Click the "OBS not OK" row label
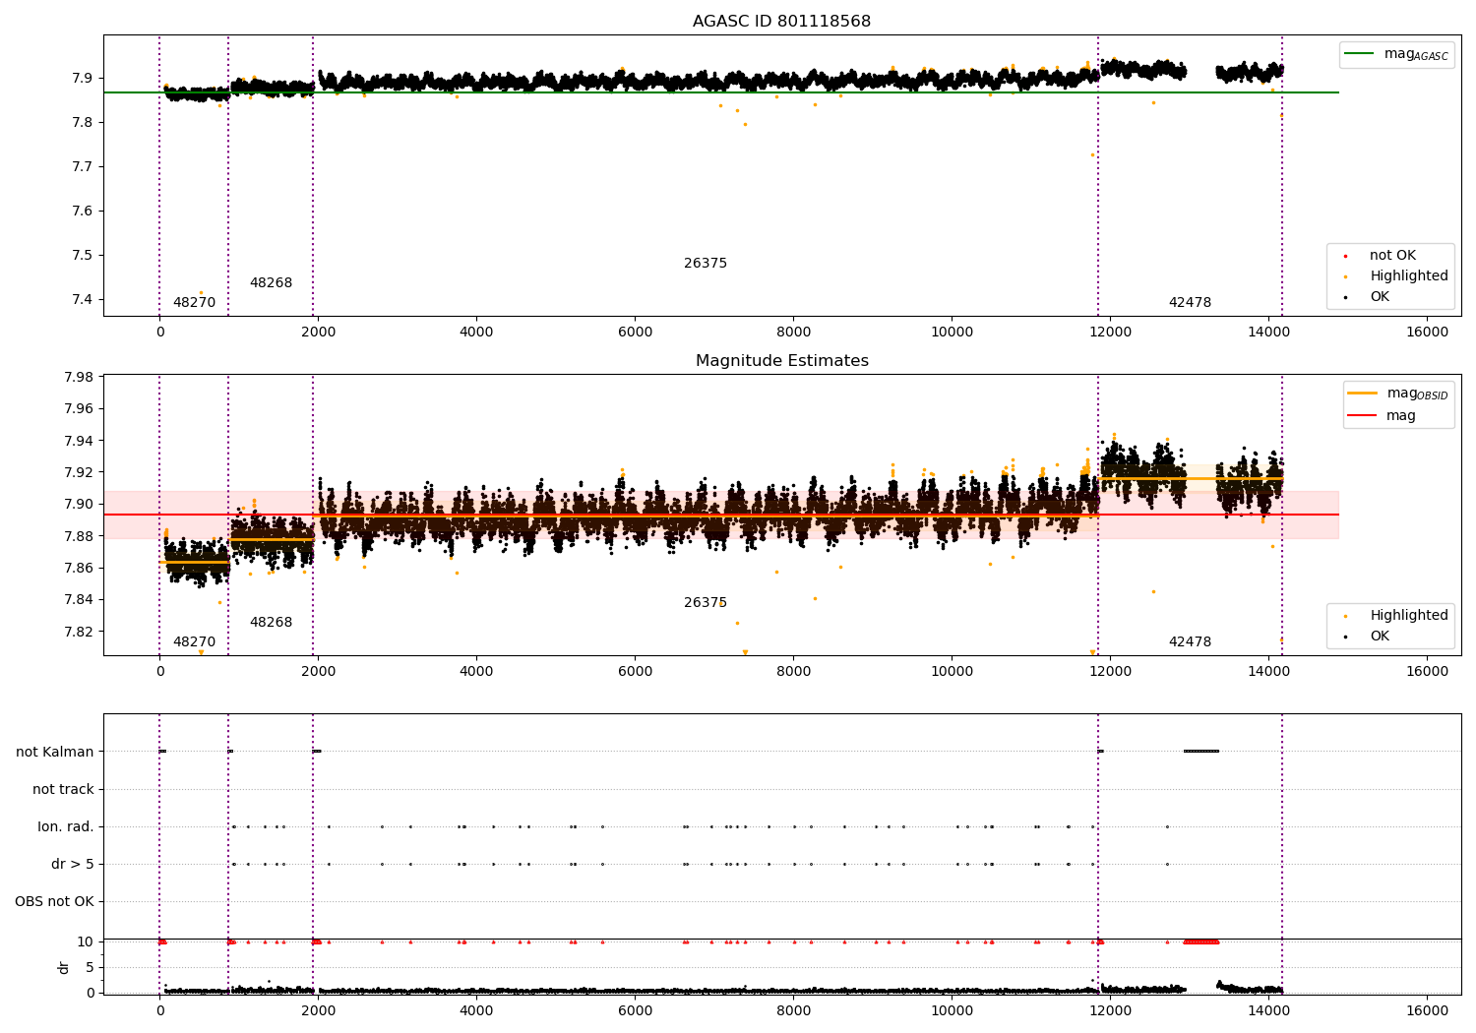This screenshot has width=1476, height=1033. (x=54, y=902)
